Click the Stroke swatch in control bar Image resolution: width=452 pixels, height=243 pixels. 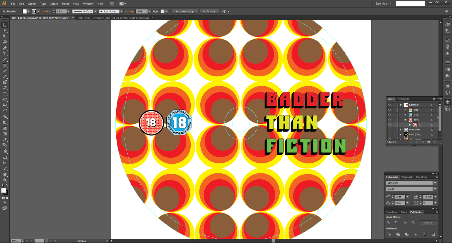coord(34,12)
